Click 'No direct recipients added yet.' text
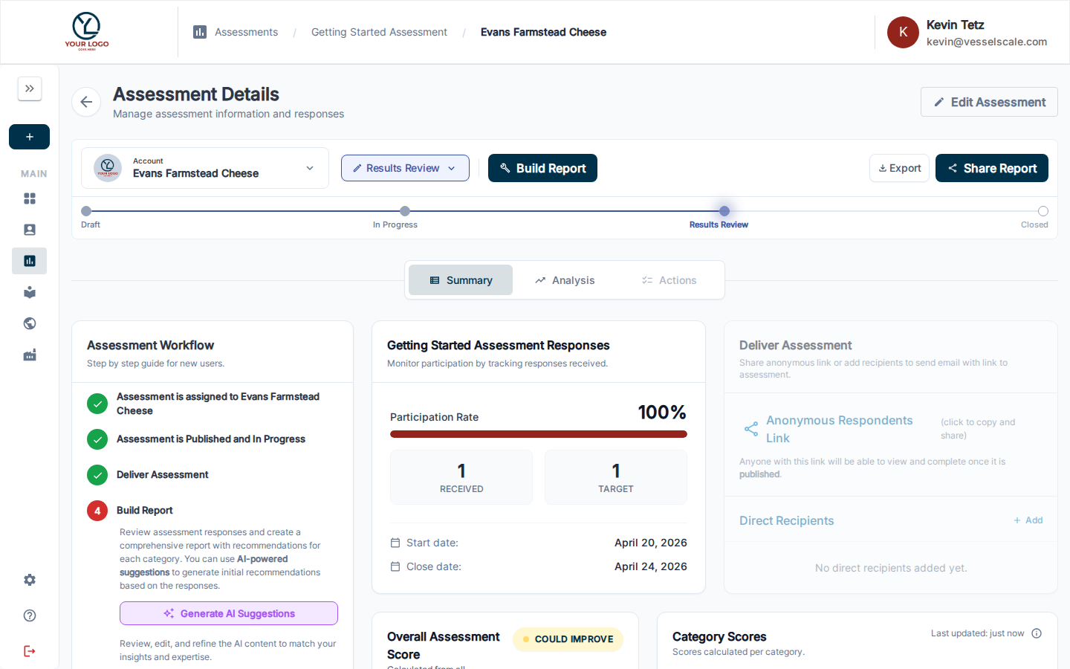The width and height of the screenshot is (1070, 669). click(x=891, y=568)
